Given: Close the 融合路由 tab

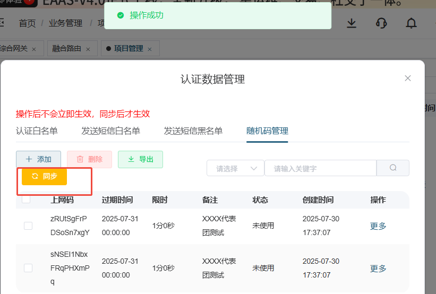Looking at the screenshot, I should tap(88, 49).
